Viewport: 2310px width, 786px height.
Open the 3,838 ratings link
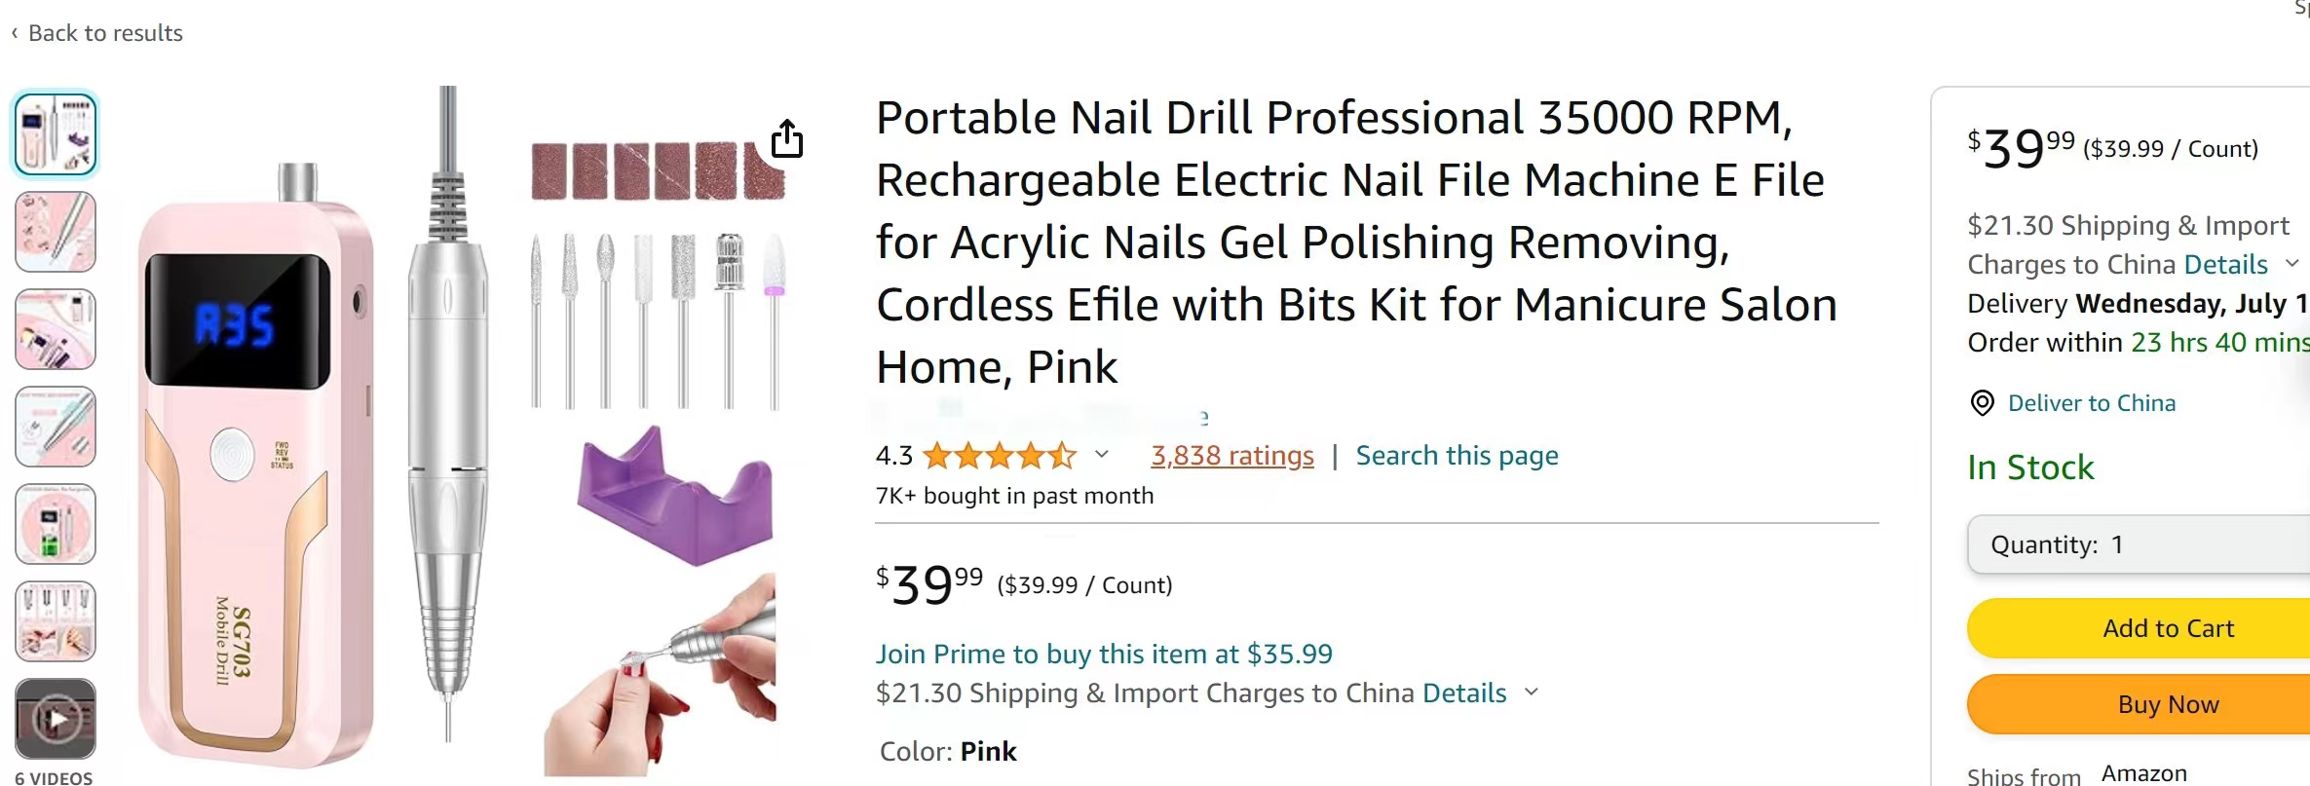(x=1231, y=455)
